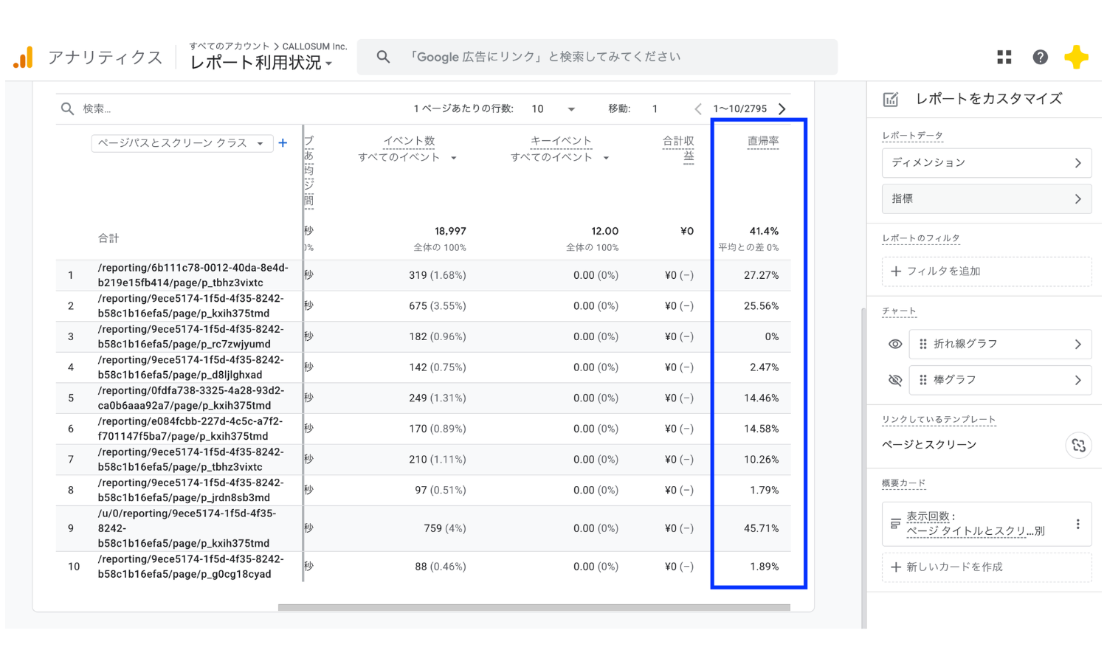
Task: Click the report customize pencil icon
Action: pos(891,99)
